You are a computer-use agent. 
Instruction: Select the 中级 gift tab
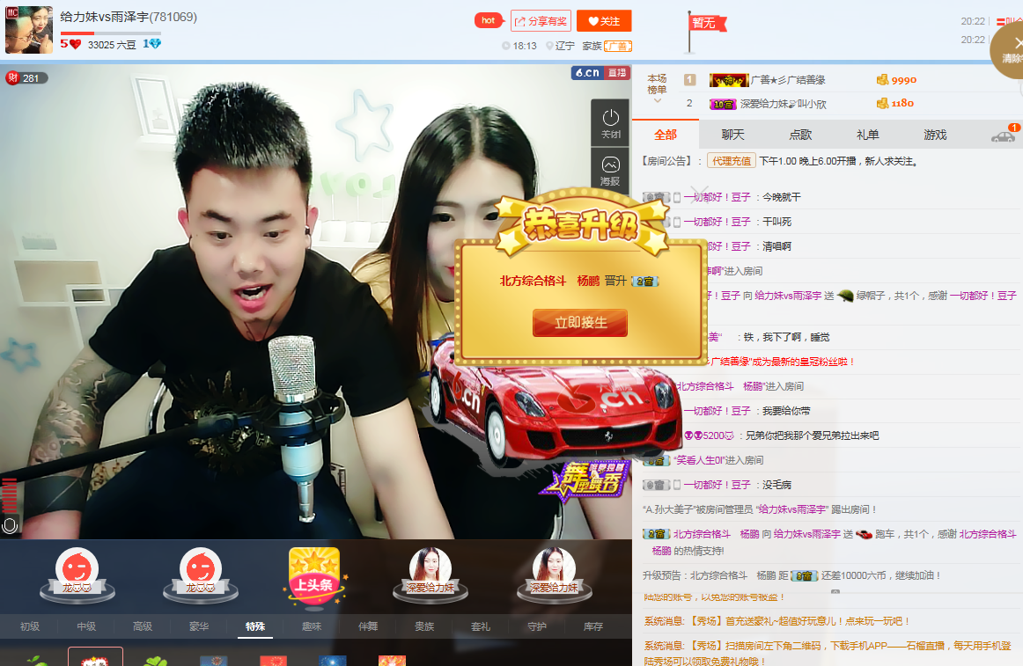pos(86,626)
